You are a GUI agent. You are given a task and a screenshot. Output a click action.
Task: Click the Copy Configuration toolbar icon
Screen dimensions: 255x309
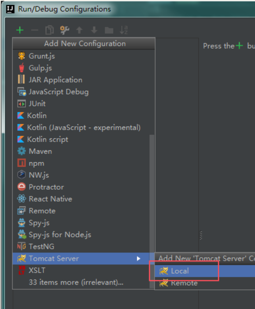point(50,30)
